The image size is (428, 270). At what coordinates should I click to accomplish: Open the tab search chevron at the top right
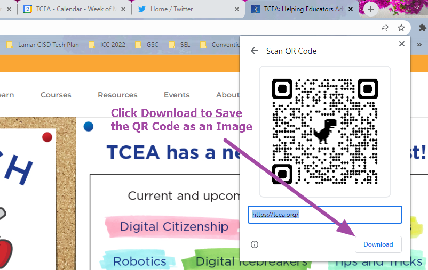(417, 8)
